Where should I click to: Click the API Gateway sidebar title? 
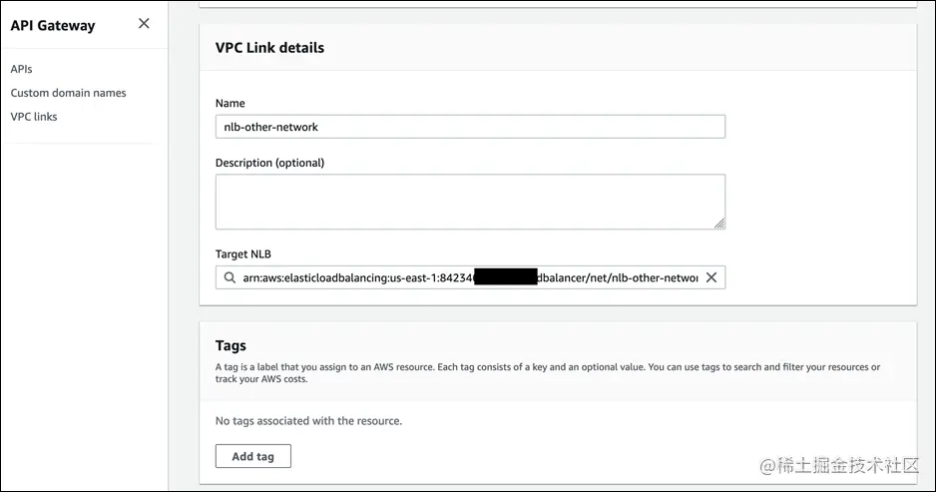pyautogui.click(x=53, y=26)
